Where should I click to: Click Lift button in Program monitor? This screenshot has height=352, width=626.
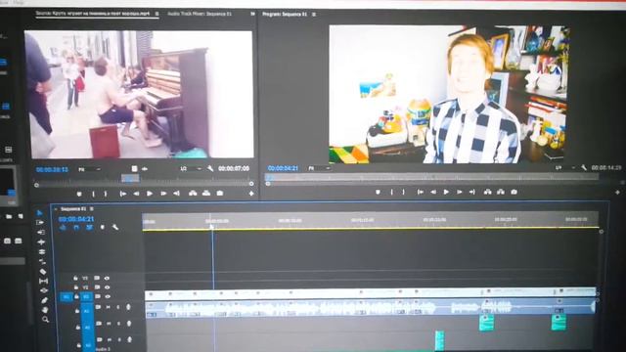(487, 192)
